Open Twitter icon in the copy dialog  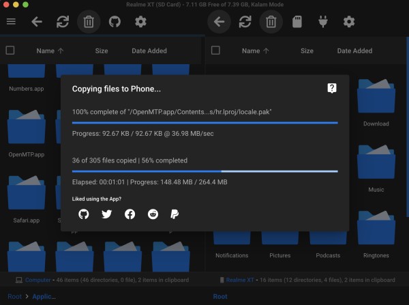(106, 214)
